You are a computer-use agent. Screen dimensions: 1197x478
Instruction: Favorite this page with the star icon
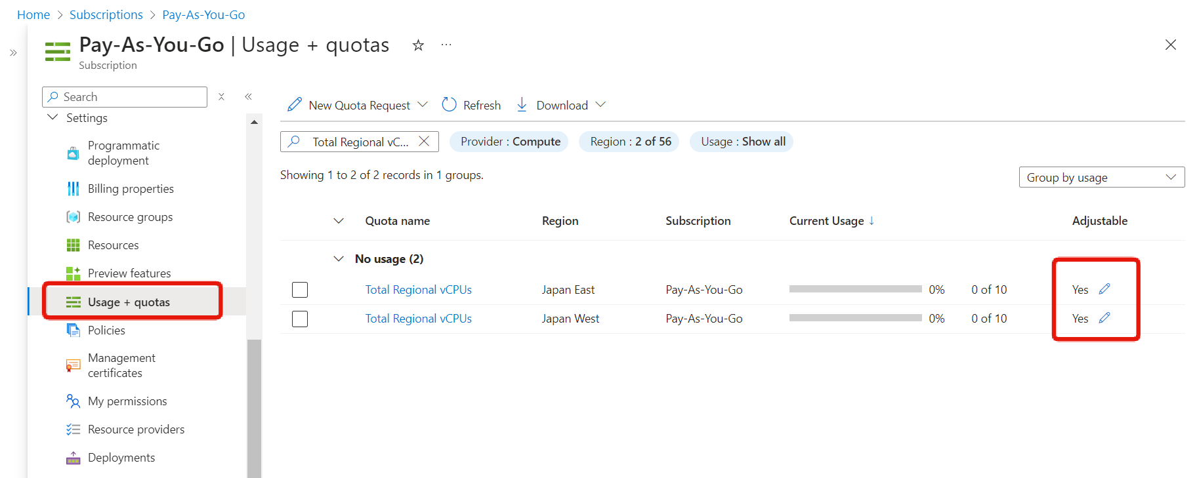(418, 45)
